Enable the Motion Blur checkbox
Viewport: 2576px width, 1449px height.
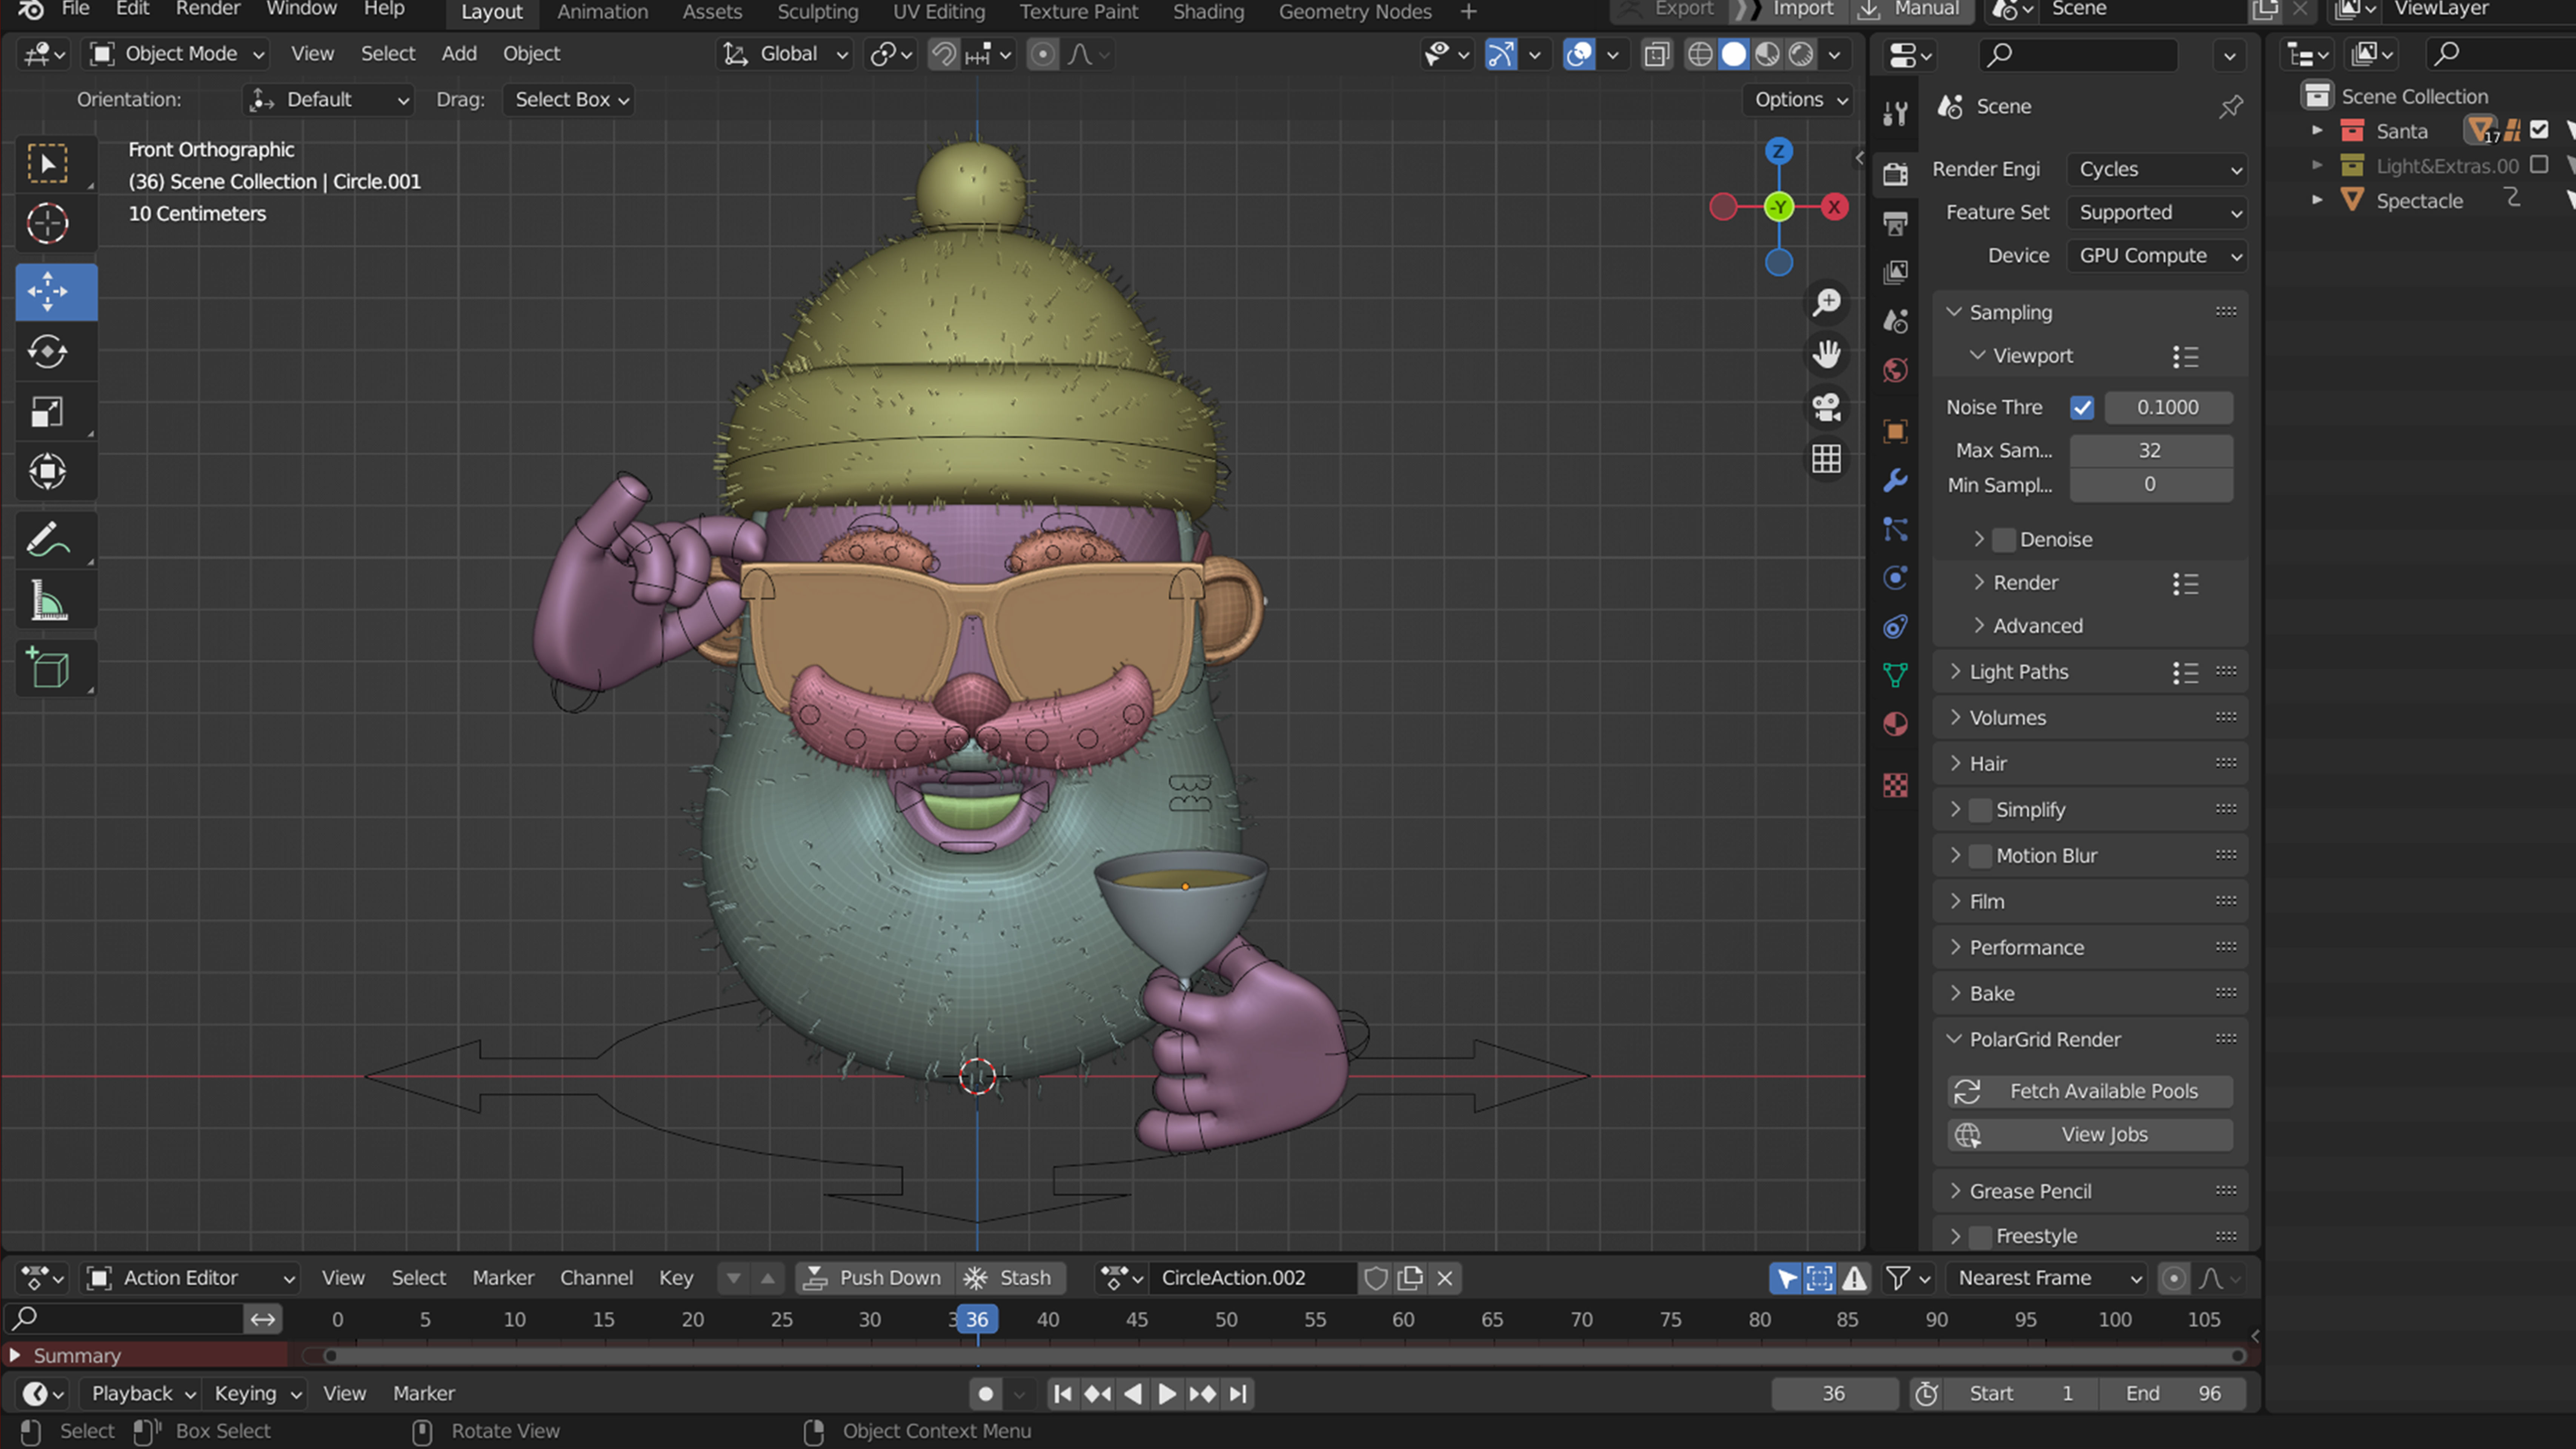(1980, 856)
